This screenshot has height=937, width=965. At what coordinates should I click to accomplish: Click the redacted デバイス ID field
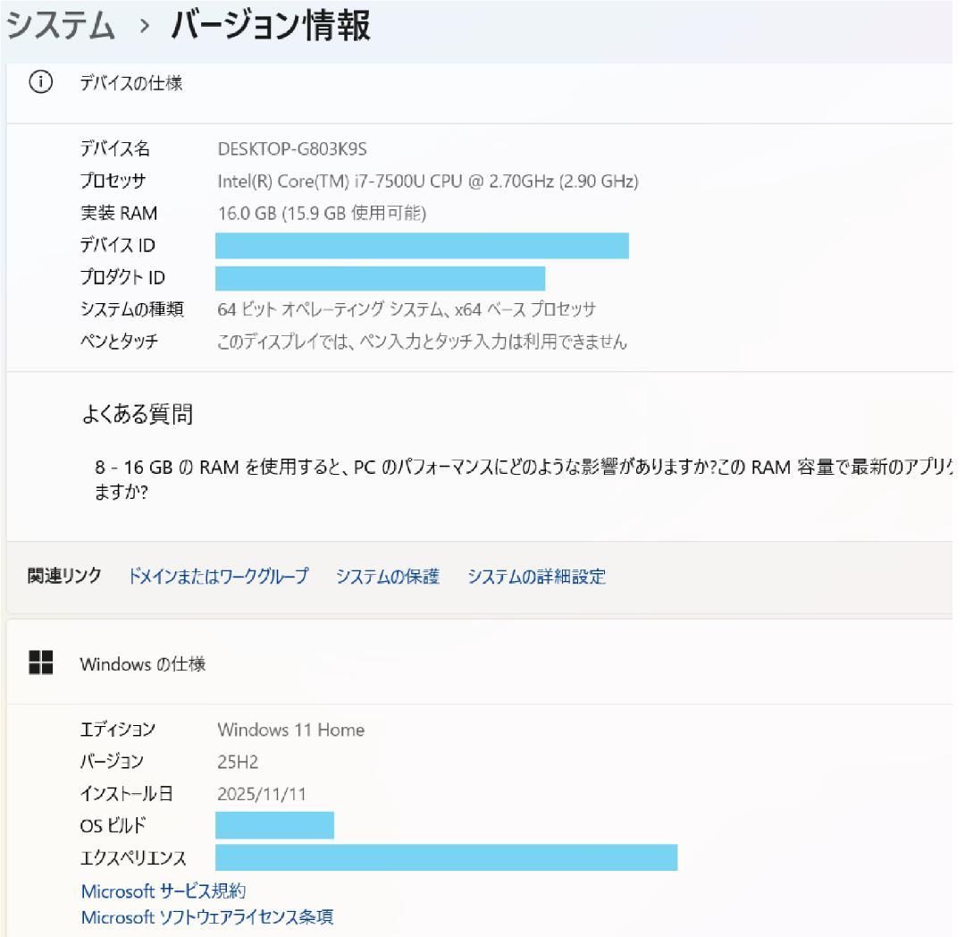coord(422,245)
